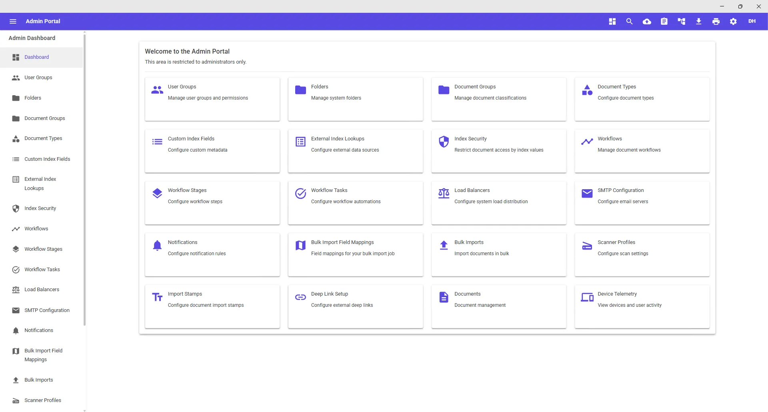Click the Workflow Tasks checkmark icon
The image size is (768, 412).
coord(300,194)
